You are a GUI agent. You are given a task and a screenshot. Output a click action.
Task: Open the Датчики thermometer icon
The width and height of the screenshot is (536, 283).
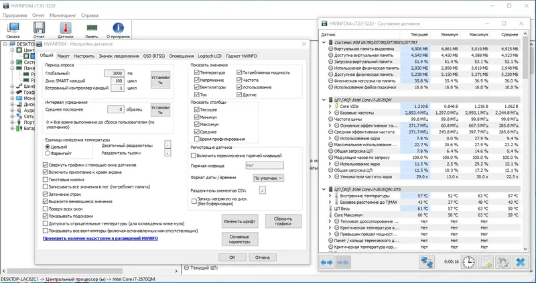pos(65,28)
